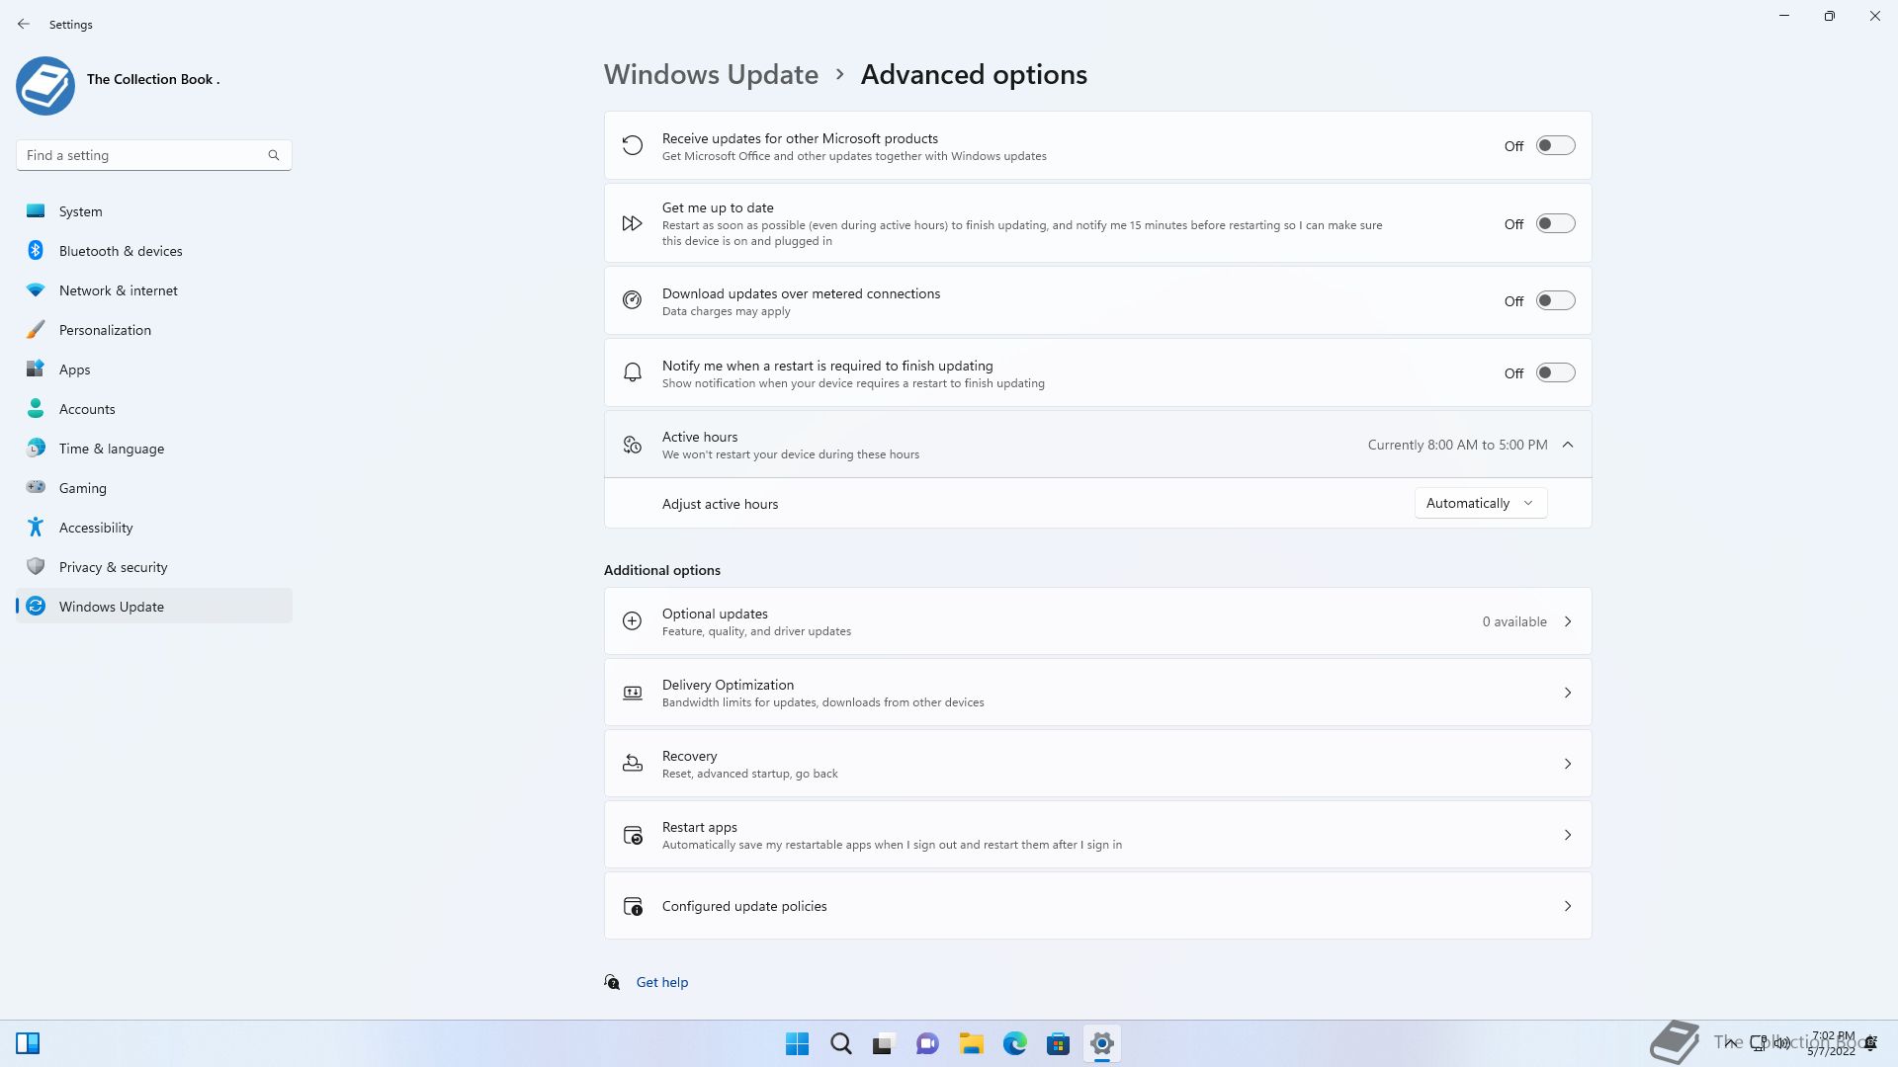Open the taskbar Search icon
Screen dimensions: 1898x1067
click(x=840, y=1043)
